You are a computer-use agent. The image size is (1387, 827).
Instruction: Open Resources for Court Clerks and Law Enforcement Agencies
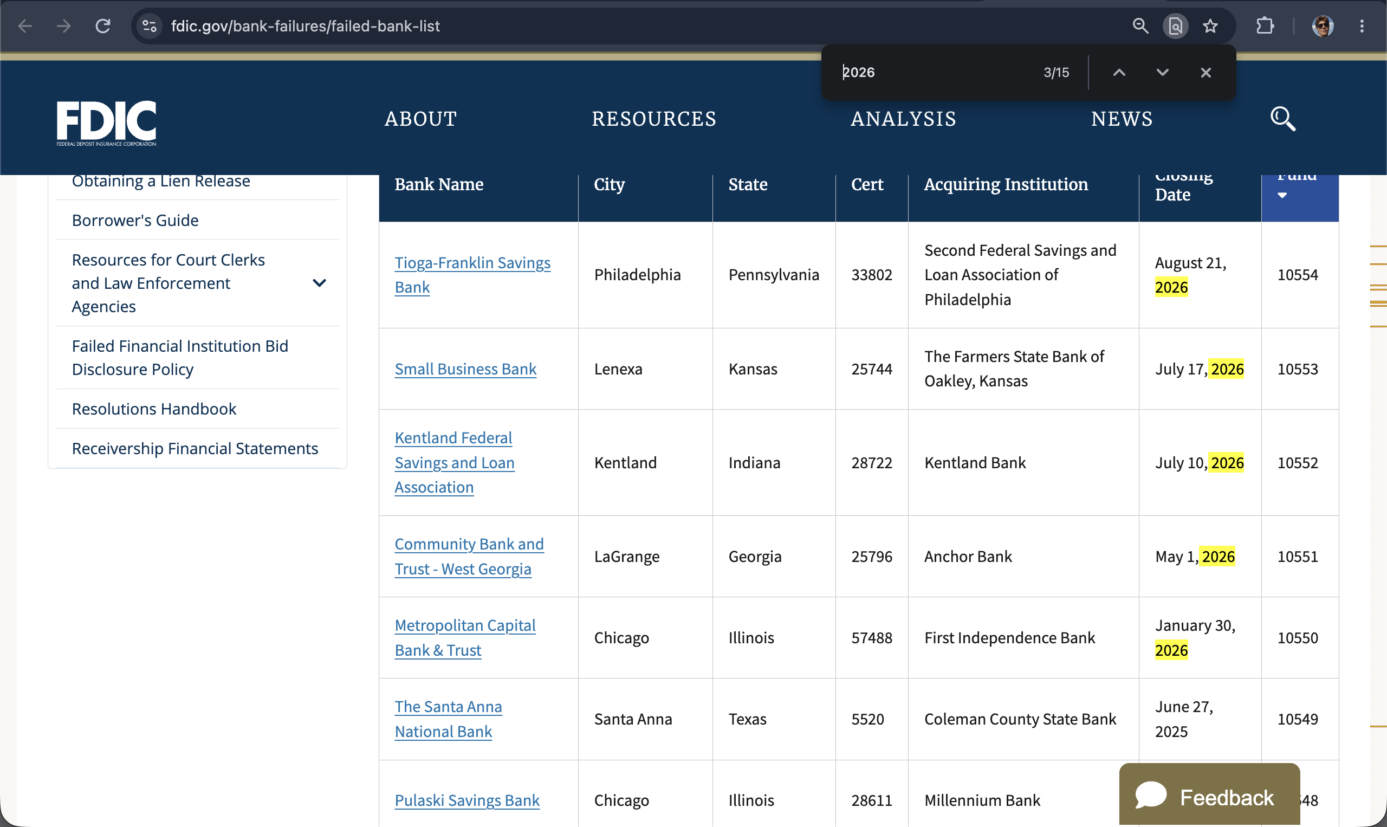pyautogui.click(x=168, y=283)
